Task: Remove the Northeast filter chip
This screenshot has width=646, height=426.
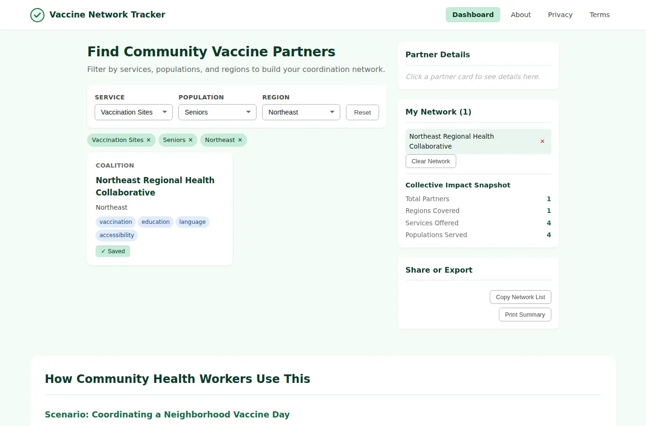Action: coord(240,140)
